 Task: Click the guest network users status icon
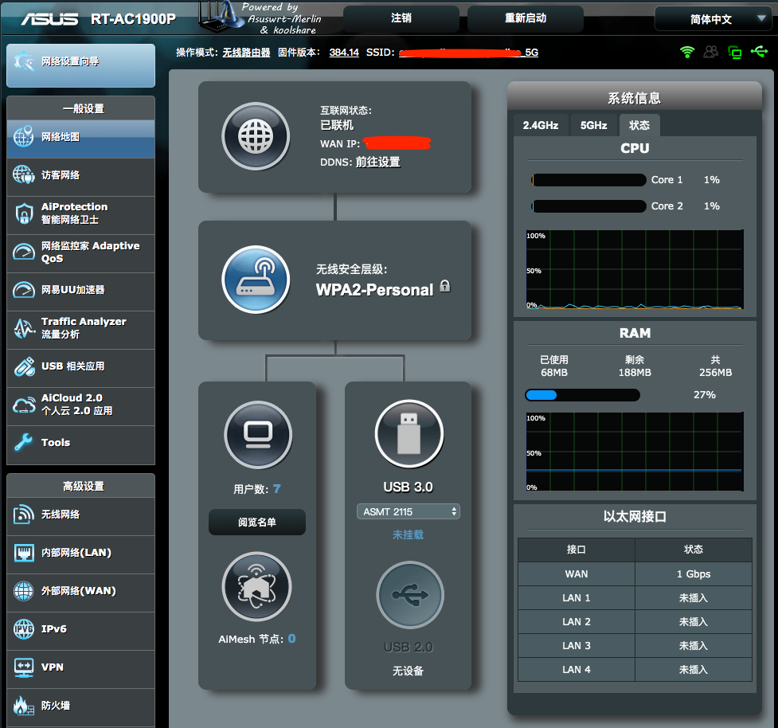[x=710, y=53]
